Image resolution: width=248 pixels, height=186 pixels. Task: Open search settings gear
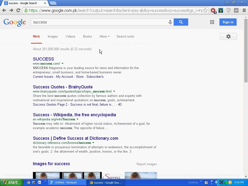pos(228,36)
